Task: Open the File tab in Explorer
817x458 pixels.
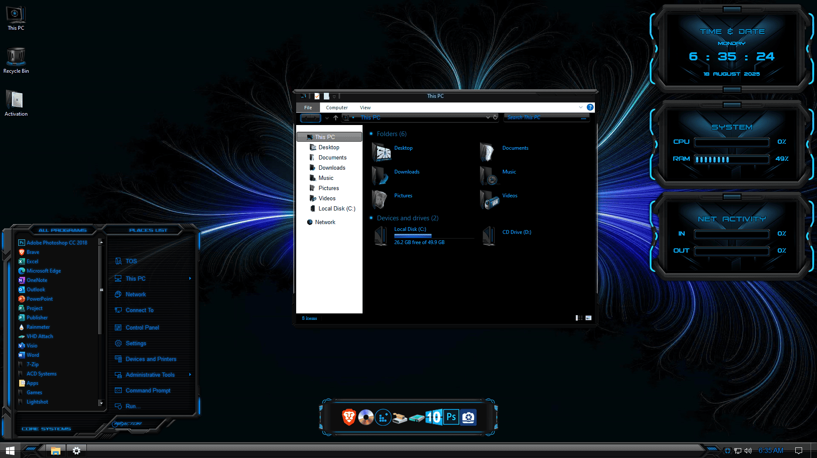Action: (x=308, y=108)
